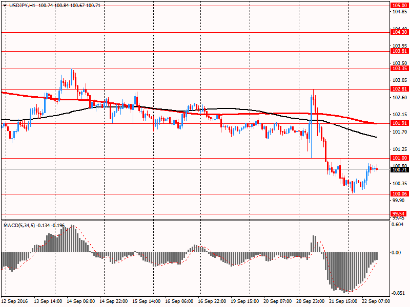Select the MACD scale value 0.604
The width and height of the screenshot is (410, 307).
click(x=398, y=225)
